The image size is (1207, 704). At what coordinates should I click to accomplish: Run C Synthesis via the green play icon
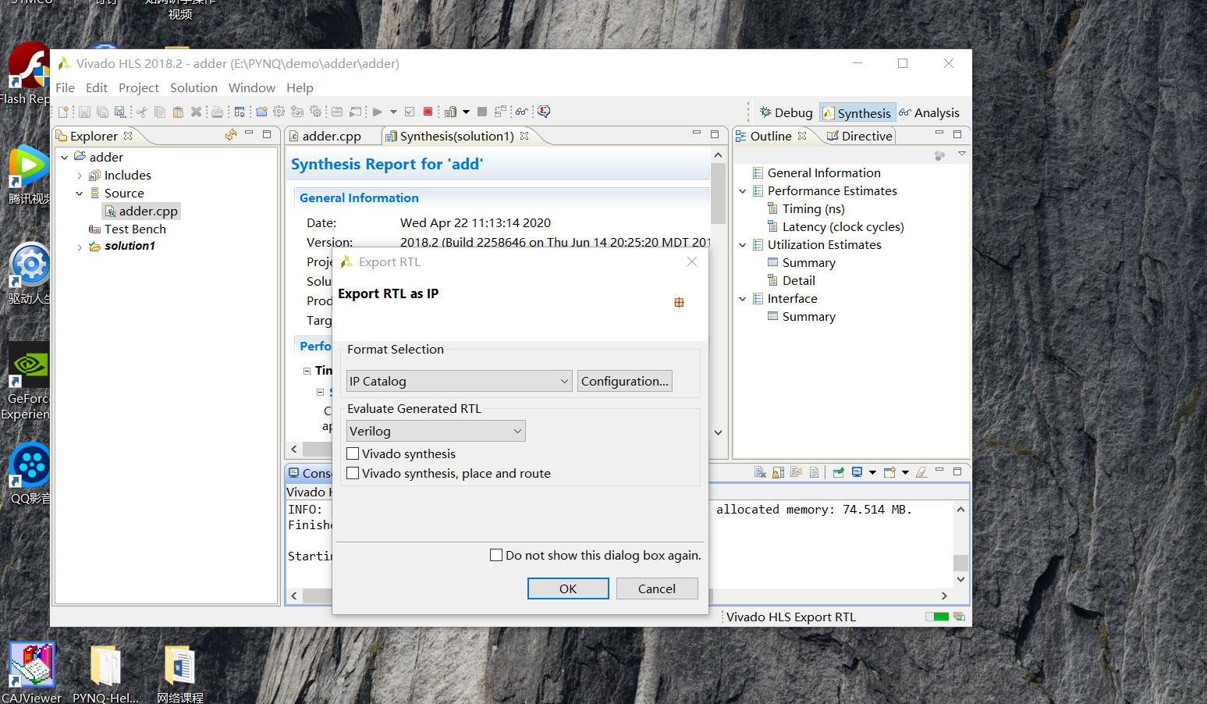pos(376,111)
